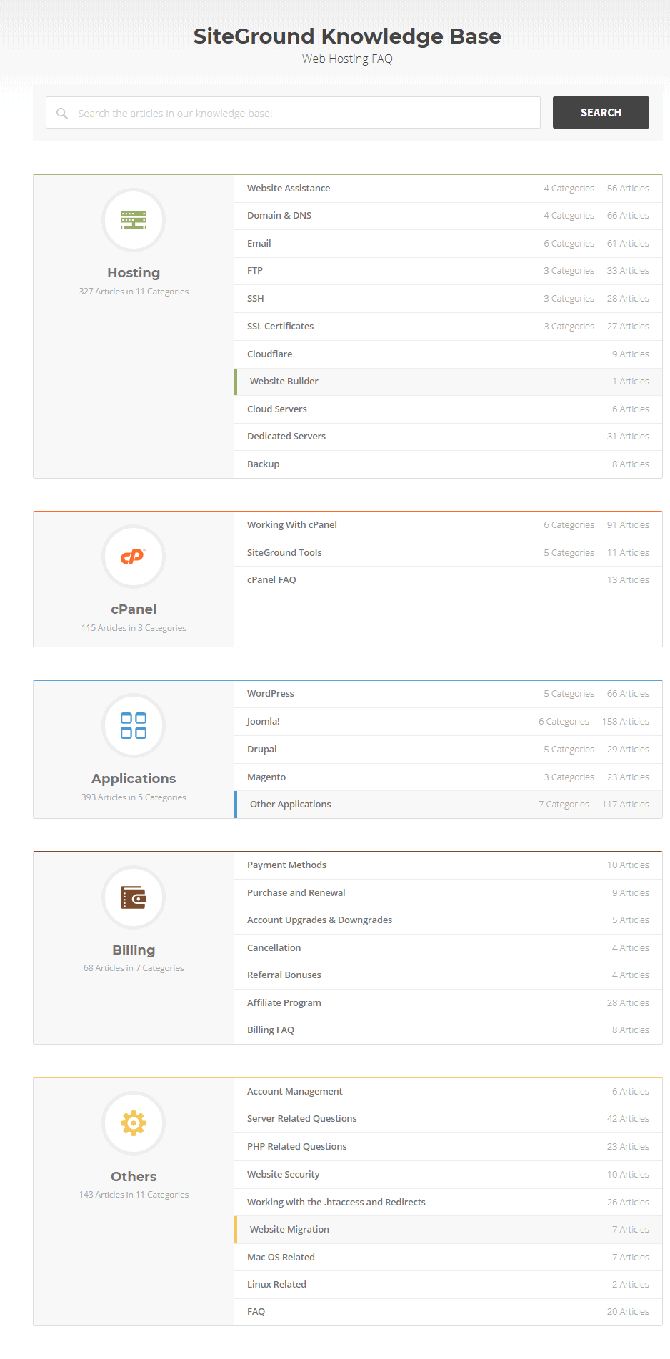Image resolution: width=670 pixels, height=1359 pixels.
Task: Click the Others gear icon
Action: 134,1123
